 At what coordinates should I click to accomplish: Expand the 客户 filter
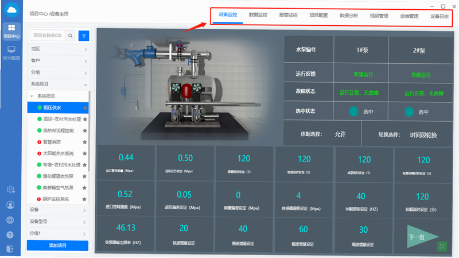(x=59, y=61)
